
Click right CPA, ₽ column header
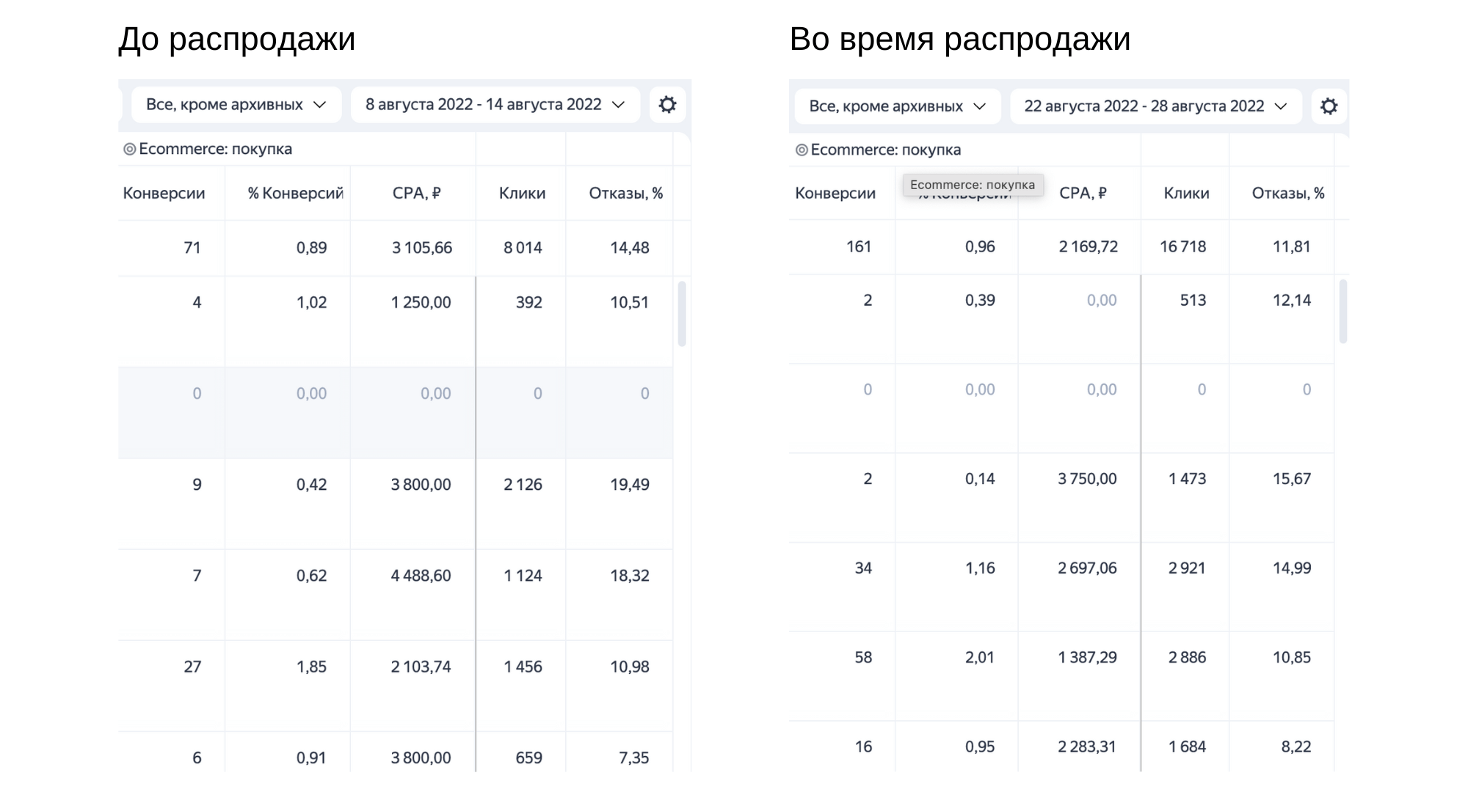tap(1083, 194)
